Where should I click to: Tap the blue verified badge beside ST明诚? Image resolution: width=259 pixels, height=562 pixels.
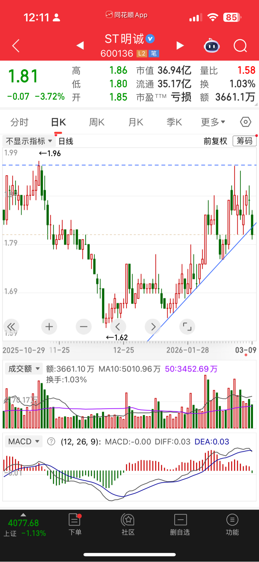150,39
